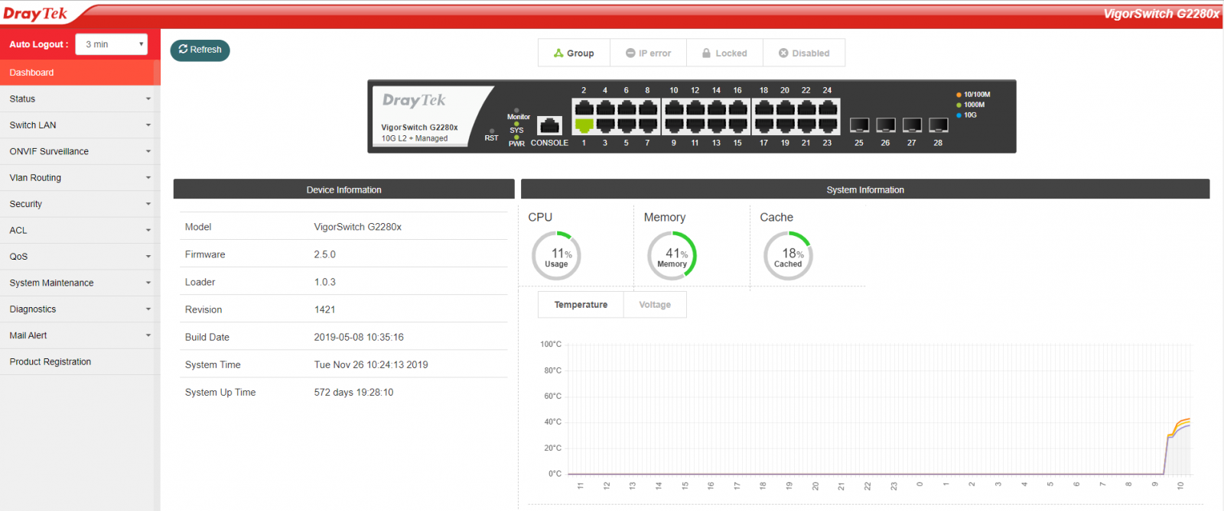Click the Build Date value 2019-05-08 10:35:16
This screenshot has height=511, width=1224.
point(359,337)
